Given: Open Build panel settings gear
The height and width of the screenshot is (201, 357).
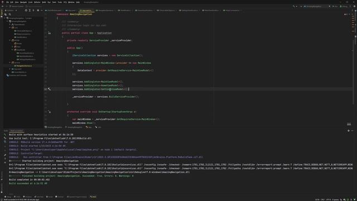Looking at the screenshot, I should pyautogui.click(x=348, y=131).
